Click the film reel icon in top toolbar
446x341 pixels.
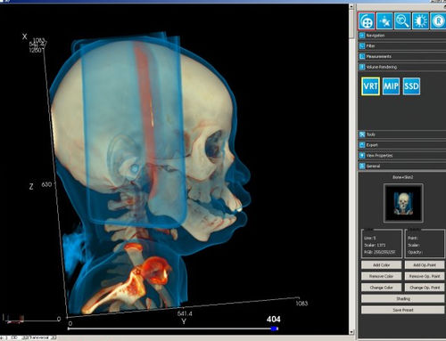(367, 21)
